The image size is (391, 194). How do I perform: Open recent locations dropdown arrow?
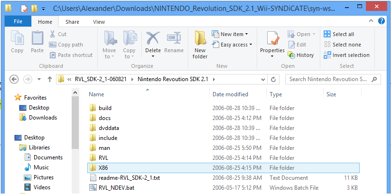[x=39, y=79]
